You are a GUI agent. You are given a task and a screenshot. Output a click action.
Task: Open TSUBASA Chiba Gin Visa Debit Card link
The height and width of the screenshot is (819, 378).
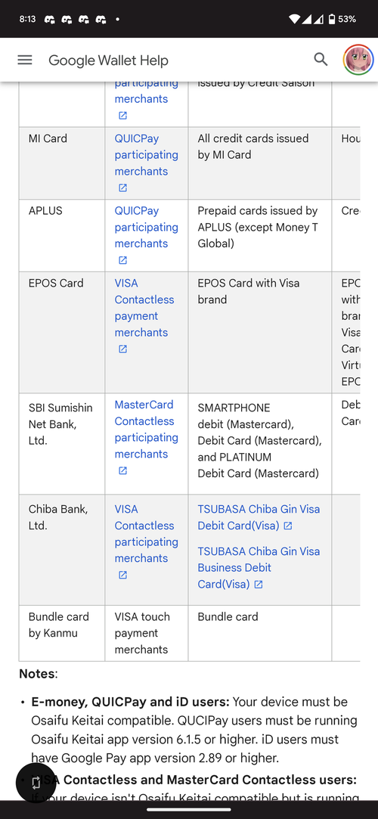(x=259, y=517)
